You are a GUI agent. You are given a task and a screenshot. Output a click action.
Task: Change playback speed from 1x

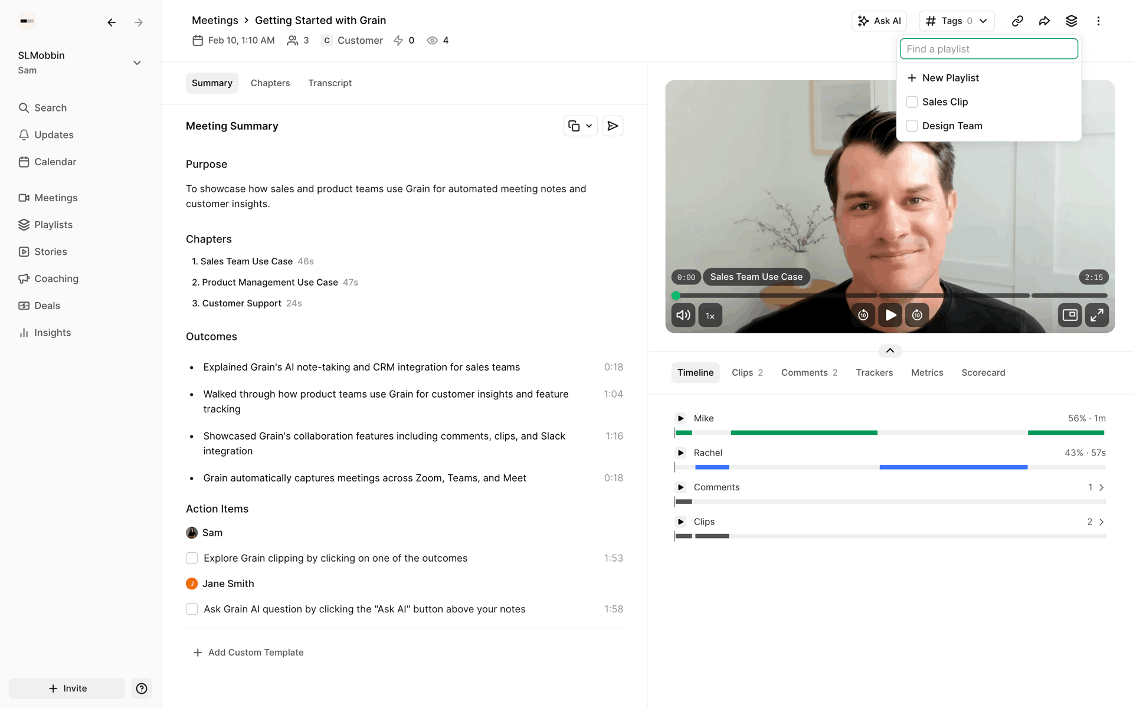click(x=710, y=315)
